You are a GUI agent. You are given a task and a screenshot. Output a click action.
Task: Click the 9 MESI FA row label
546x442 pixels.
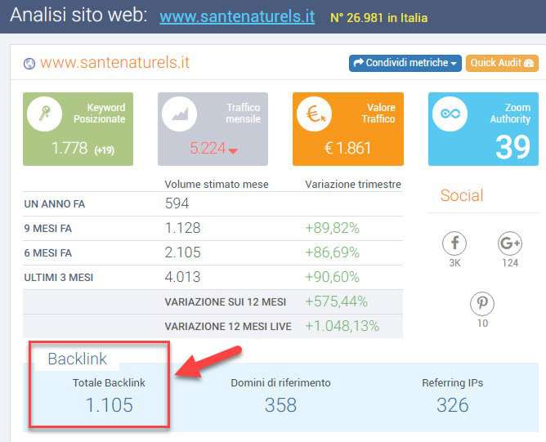(x=48, y=229)
